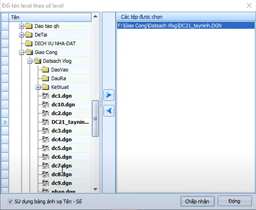Expand the DeTai folder node
The width and height of the screenshot is (256, 210).
pyautogui.click(x=21, y=35)
